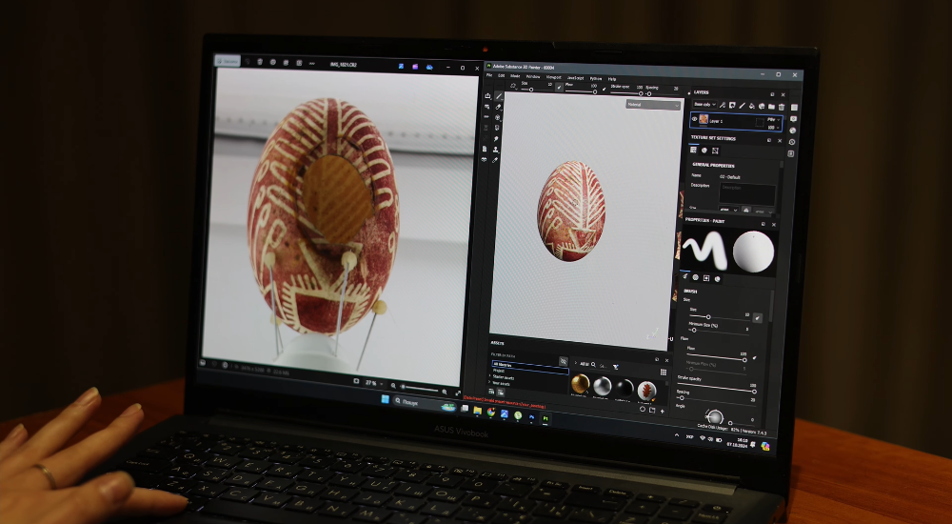
Task: Open the Viewport menu
Action: [x=554, y=77]
